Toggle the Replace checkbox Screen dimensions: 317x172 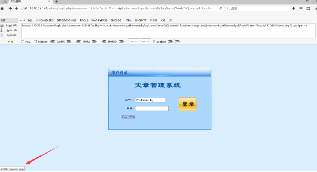click(154, 41)
